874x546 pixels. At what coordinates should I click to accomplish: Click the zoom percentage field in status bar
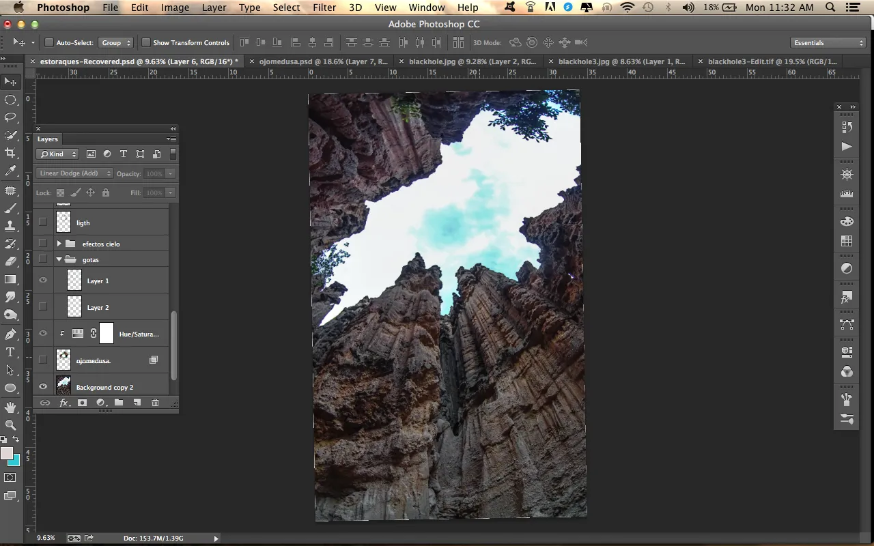tap(45, 538)
